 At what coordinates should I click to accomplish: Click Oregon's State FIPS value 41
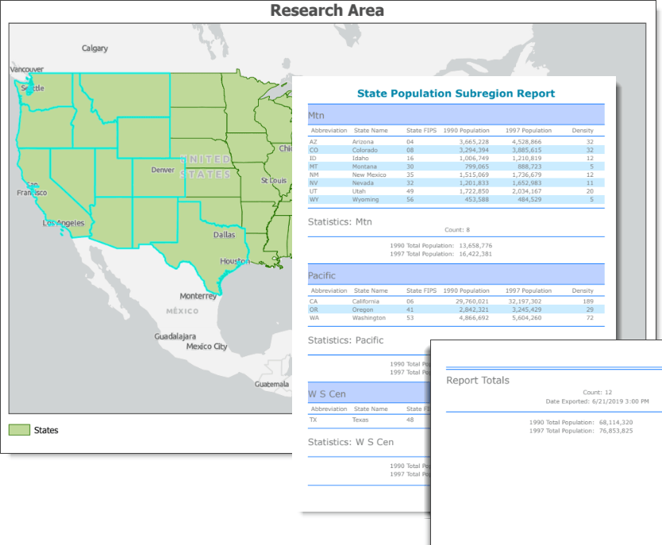pos(410,309)
